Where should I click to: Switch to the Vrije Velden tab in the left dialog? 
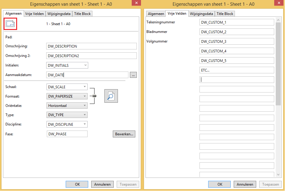pyautogui.click(x=34, y=14)
